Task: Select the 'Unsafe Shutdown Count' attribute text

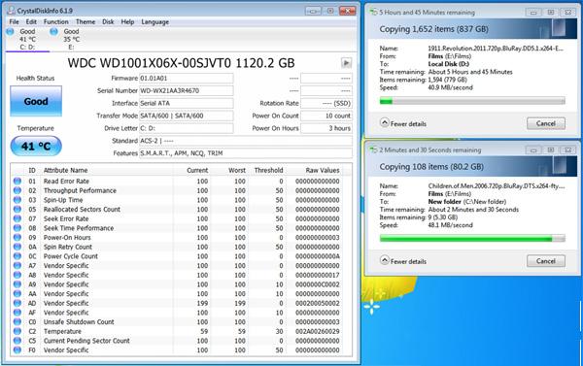Action: tap(79, 321)
